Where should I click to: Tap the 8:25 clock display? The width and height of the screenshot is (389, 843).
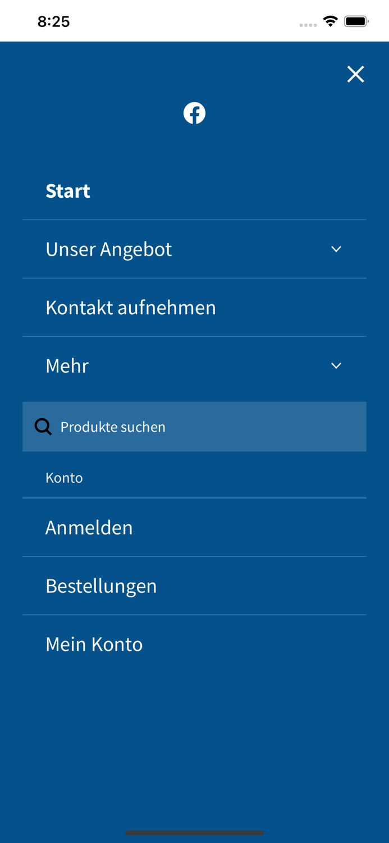54,21
